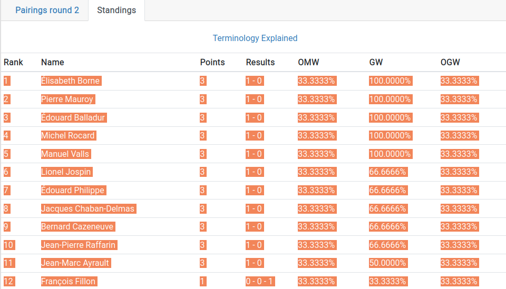Image resolution: width=506 pixels, height=289 pixels.
Task: Click the OGW column header
Action: [450, 62]
